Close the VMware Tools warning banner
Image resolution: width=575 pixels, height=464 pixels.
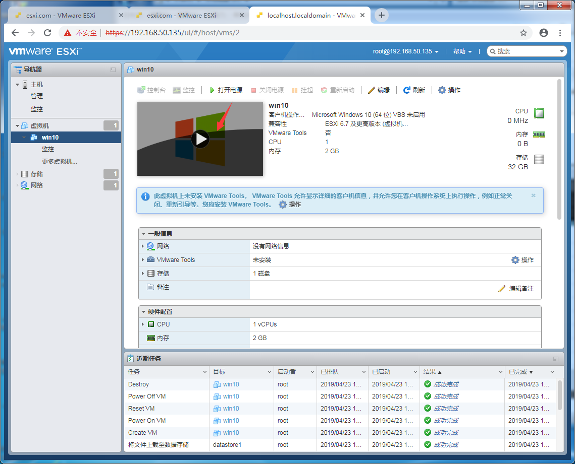pos(534,195)
